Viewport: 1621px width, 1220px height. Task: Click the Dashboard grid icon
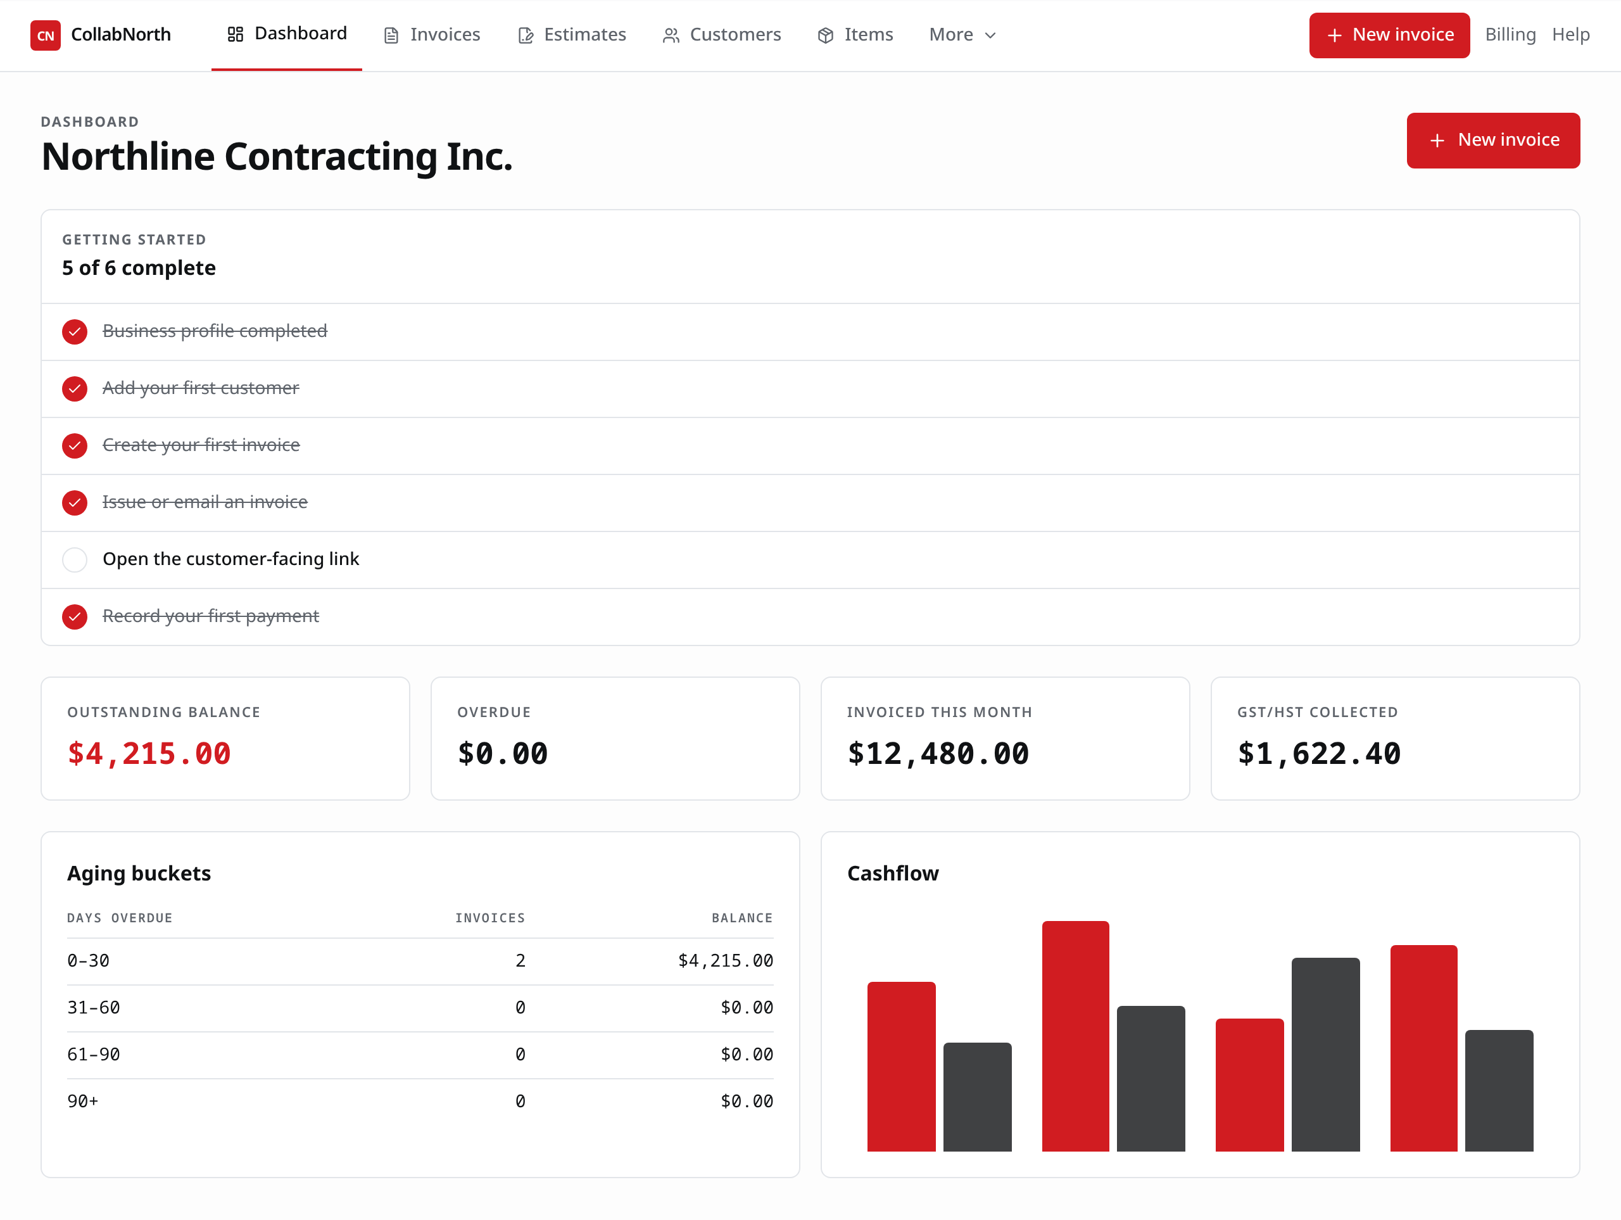(236, 34)
